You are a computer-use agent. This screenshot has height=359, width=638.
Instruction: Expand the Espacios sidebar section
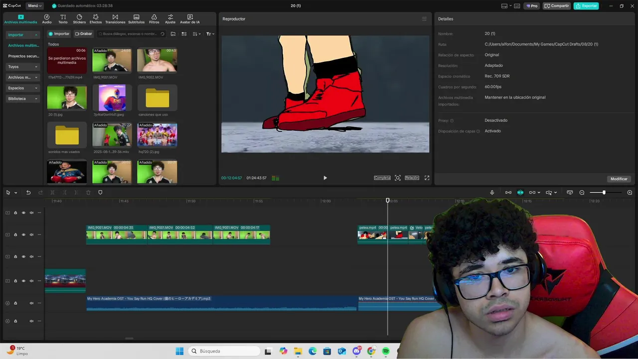coord(23,88)
